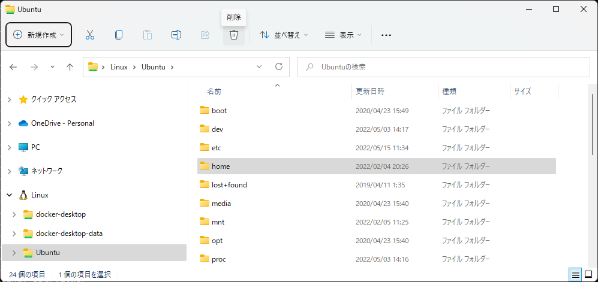The width and height of the screenshot is (598, 282).
Task: Expand PC tree node
Action: 10,147
